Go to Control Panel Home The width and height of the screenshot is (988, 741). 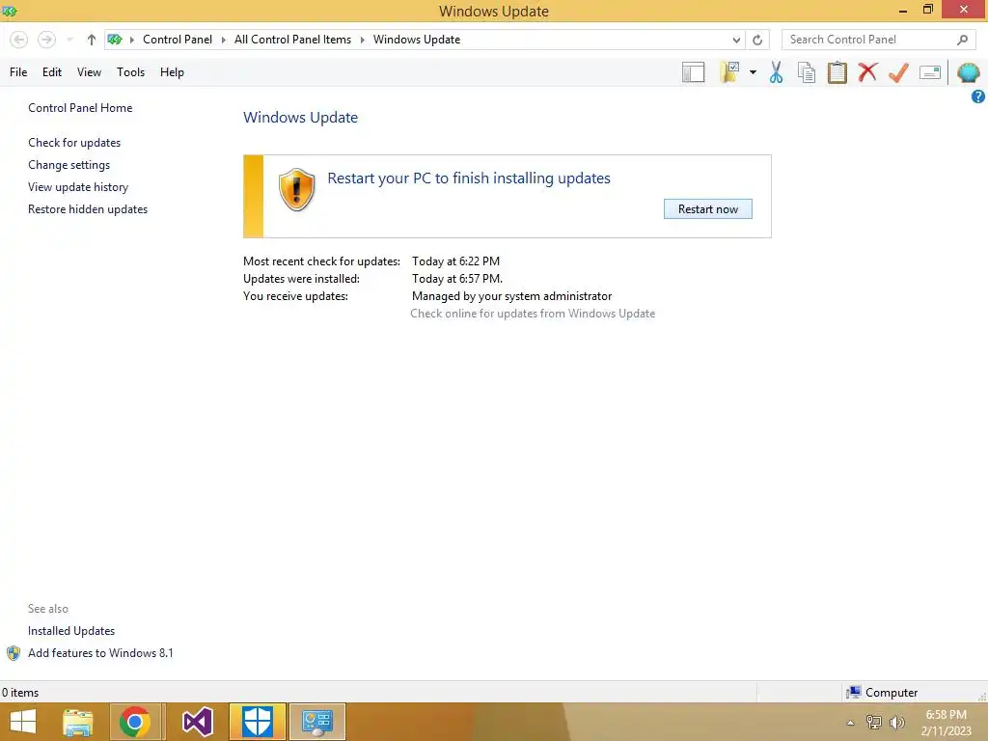point(80,108)
